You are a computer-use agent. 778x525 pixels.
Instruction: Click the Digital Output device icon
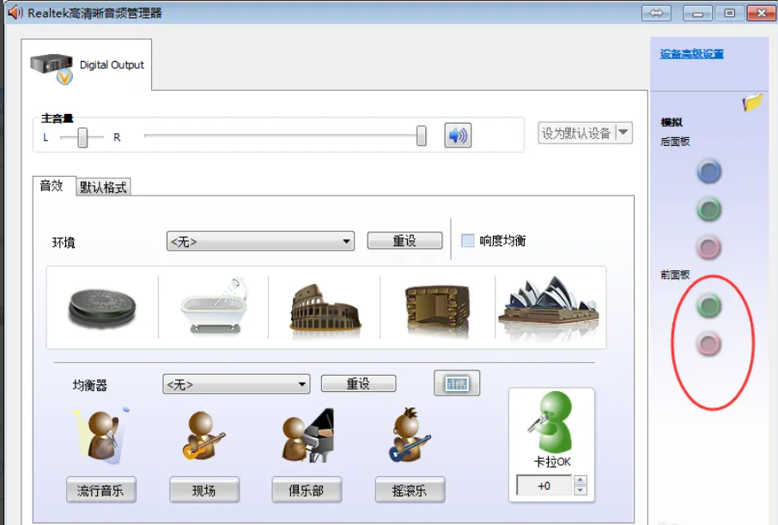click(52, 69)
